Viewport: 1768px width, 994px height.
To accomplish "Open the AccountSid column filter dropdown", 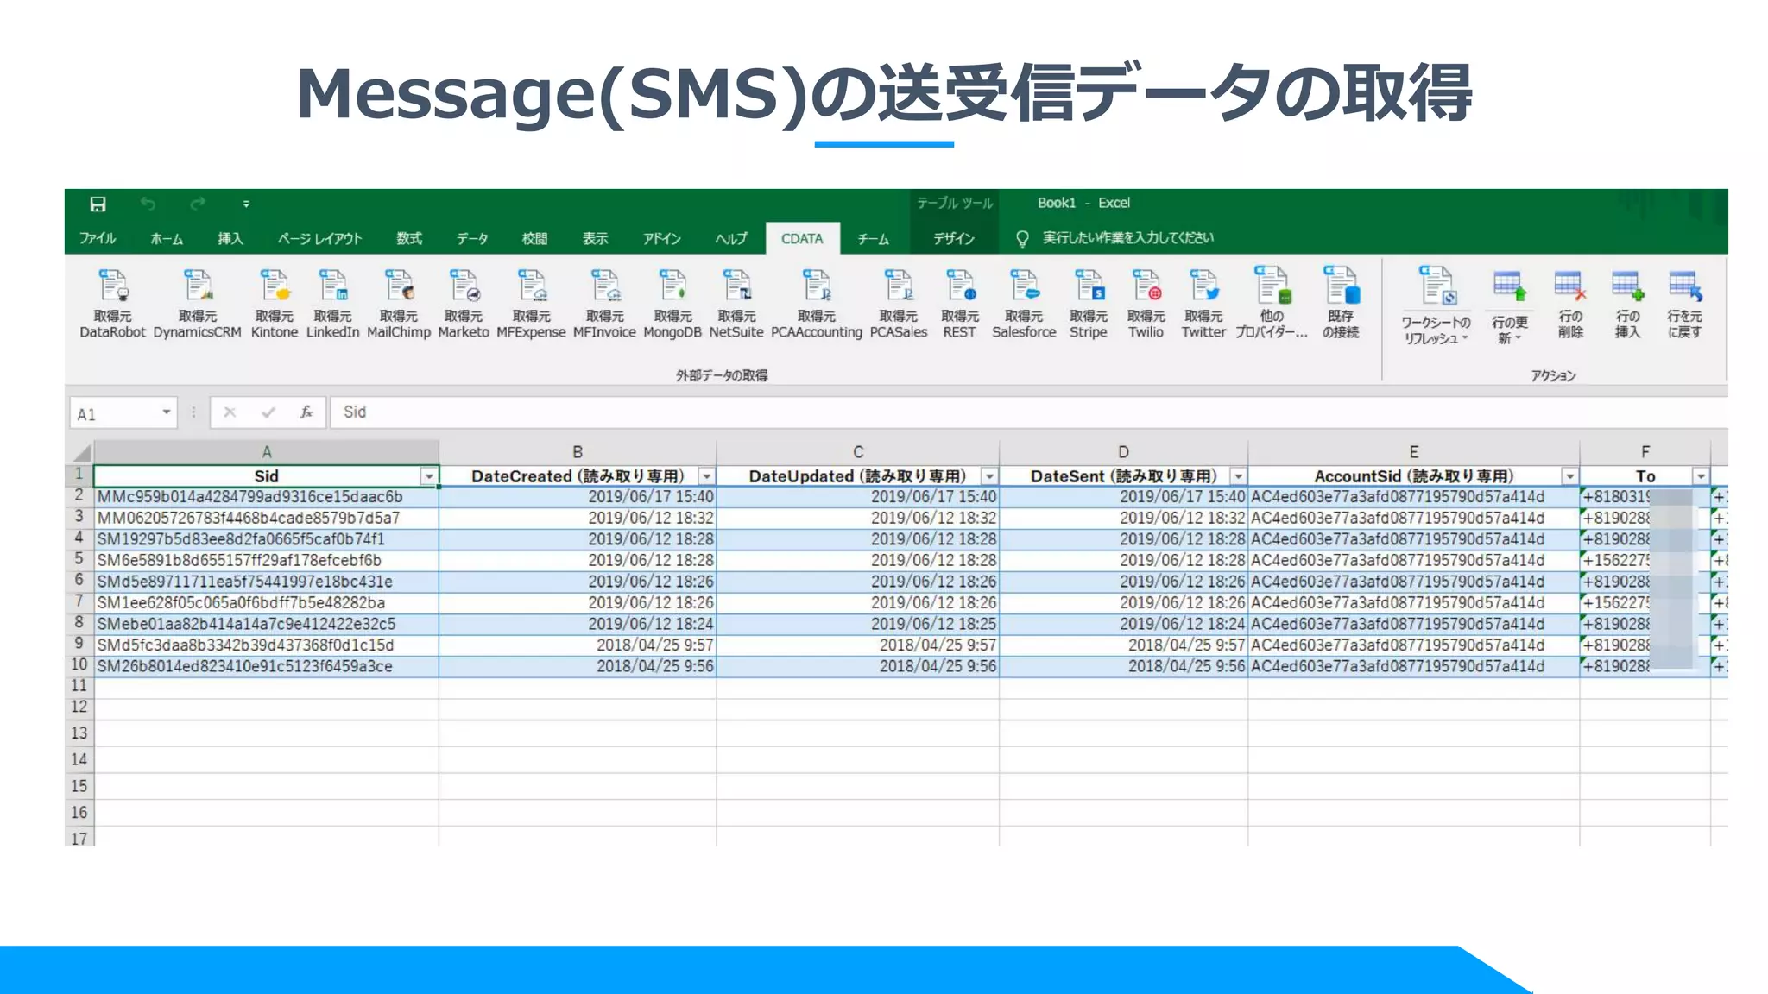I will pos(1569,476).
